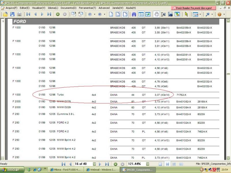This screenshot has width=231, height=173.
Task: Expand the zoom out dropdown arrow
Action: pos(95,14)
